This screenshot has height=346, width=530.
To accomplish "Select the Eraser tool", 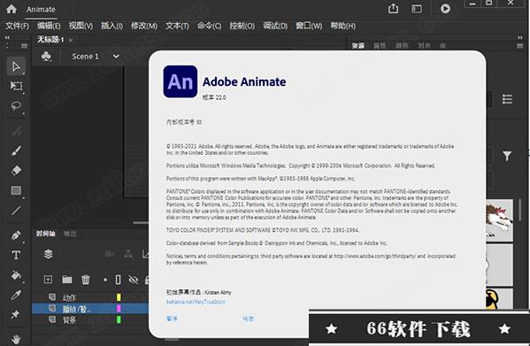I will pos(16,170).
